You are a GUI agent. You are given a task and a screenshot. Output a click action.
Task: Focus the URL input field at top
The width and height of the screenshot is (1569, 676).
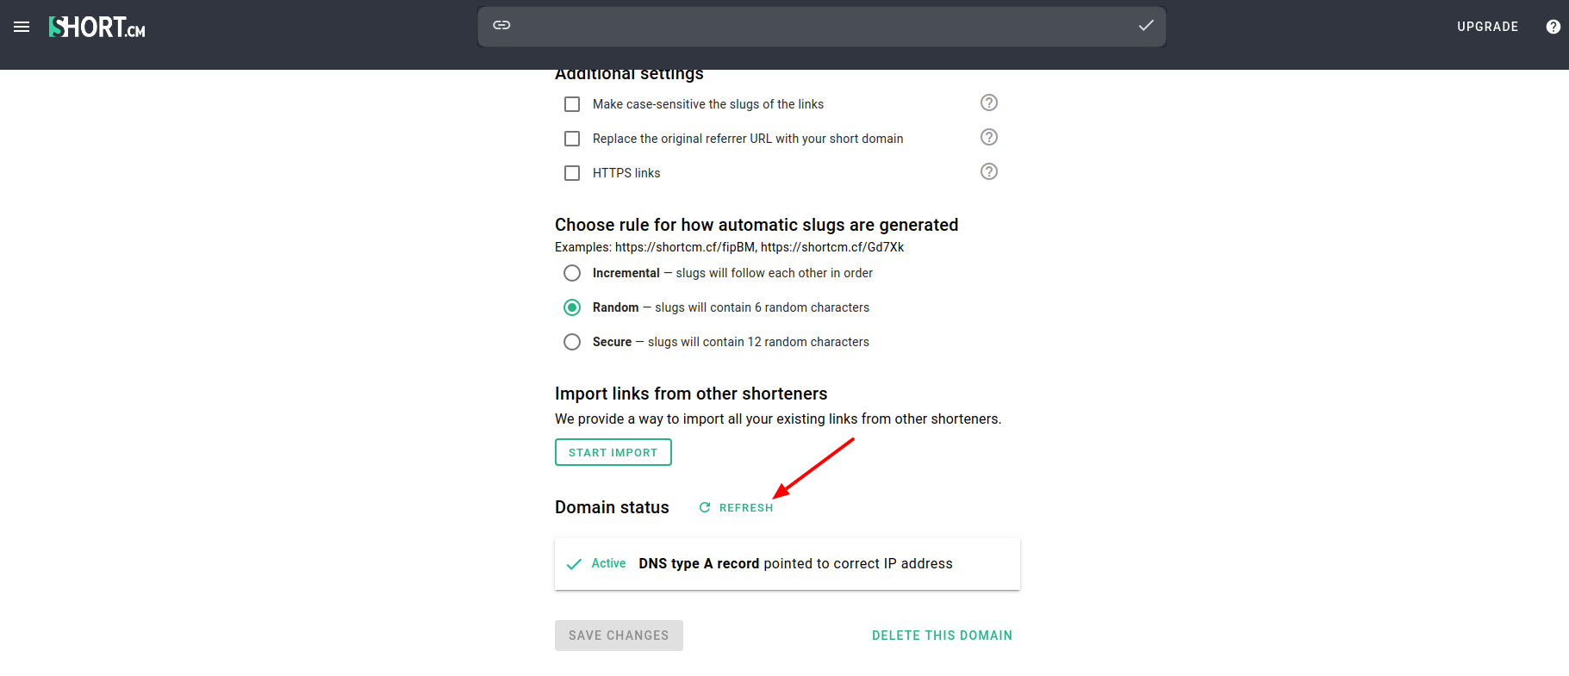click(x=822, y=26)
